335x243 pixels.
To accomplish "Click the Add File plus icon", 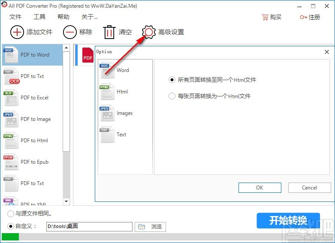I will tap(17, 32).
